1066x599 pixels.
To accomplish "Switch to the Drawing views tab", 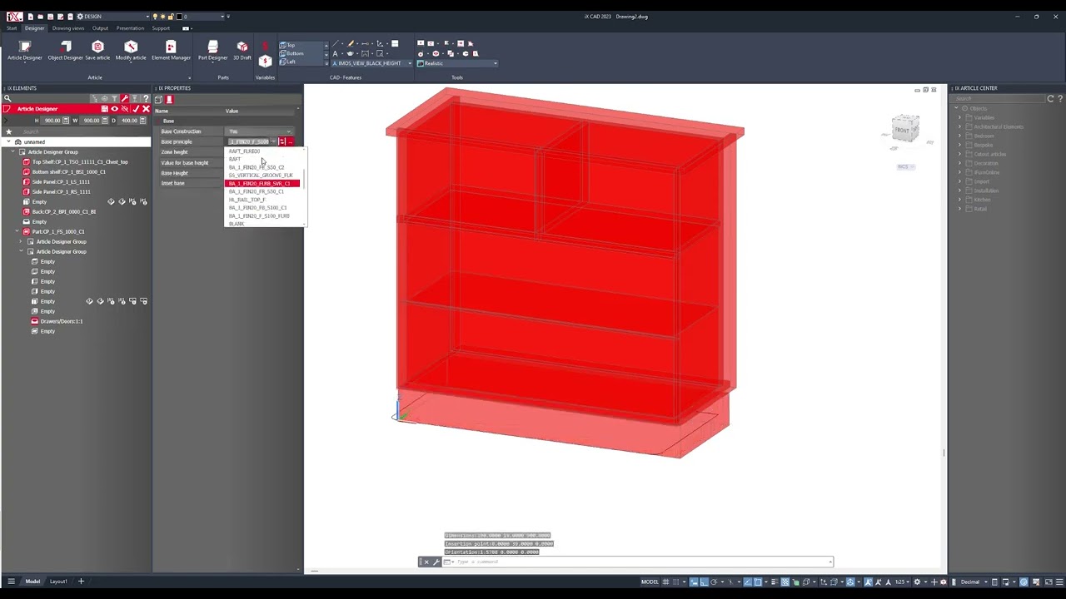I will point(68,28).
